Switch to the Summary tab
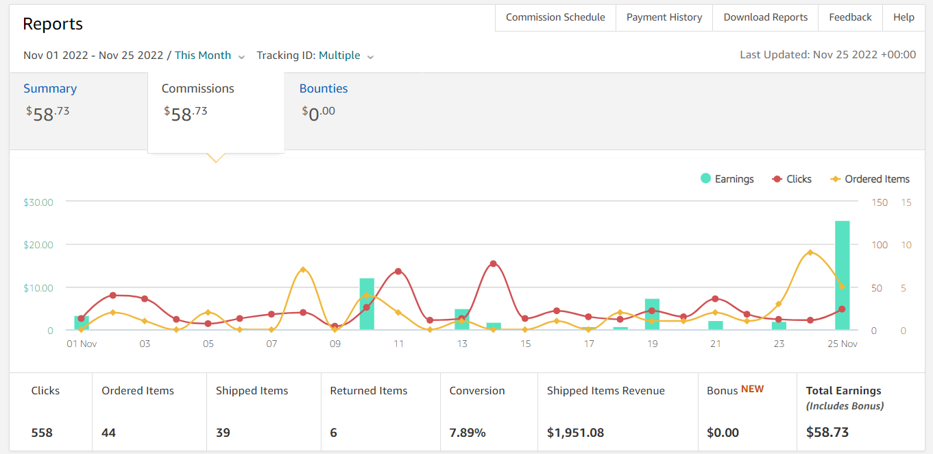Screen dimensions: 933x454 pyautogui.click(x=50, y=88)
